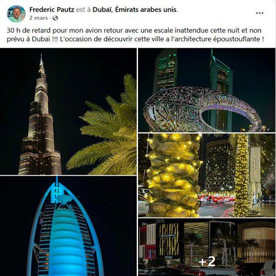Image resolution: width=276 pixels, height=276 pixels.
Task: Open the palm trunk fairy-lights photo
Action: click(x=207, y=175)
